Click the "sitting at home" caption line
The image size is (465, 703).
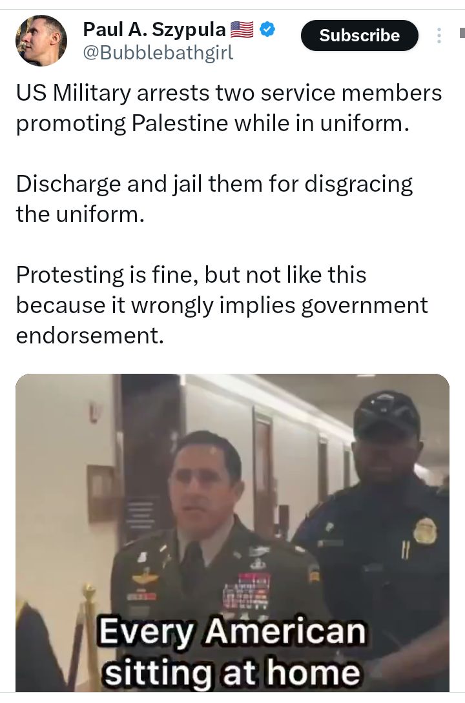tap(232, 673)
